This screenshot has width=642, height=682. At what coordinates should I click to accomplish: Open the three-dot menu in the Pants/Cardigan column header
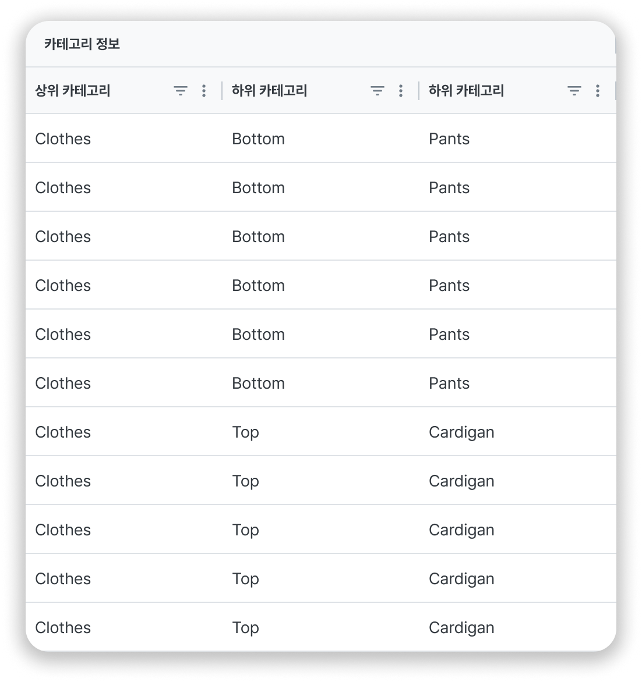(598, 90)
